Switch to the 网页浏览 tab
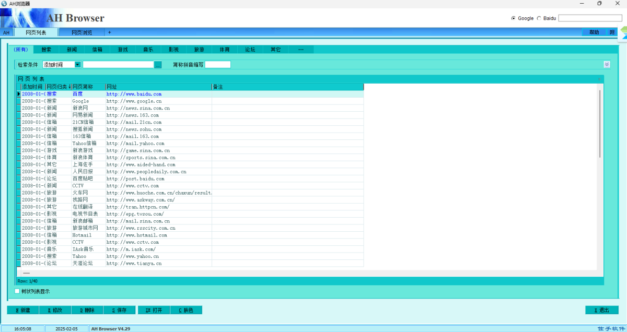 (x=82, y=32)
